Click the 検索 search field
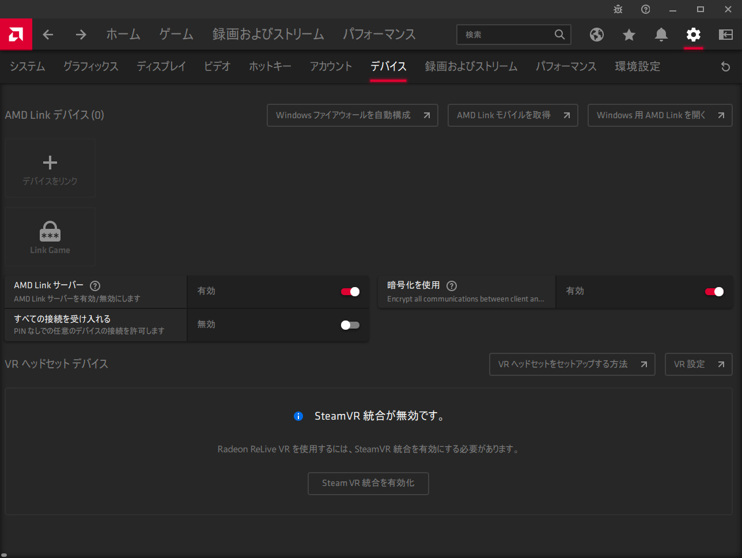 tap(506, 35)
